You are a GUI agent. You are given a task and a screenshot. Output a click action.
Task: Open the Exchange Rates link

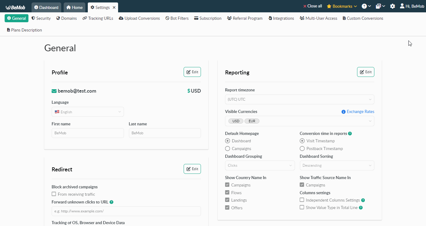(360, 112)
